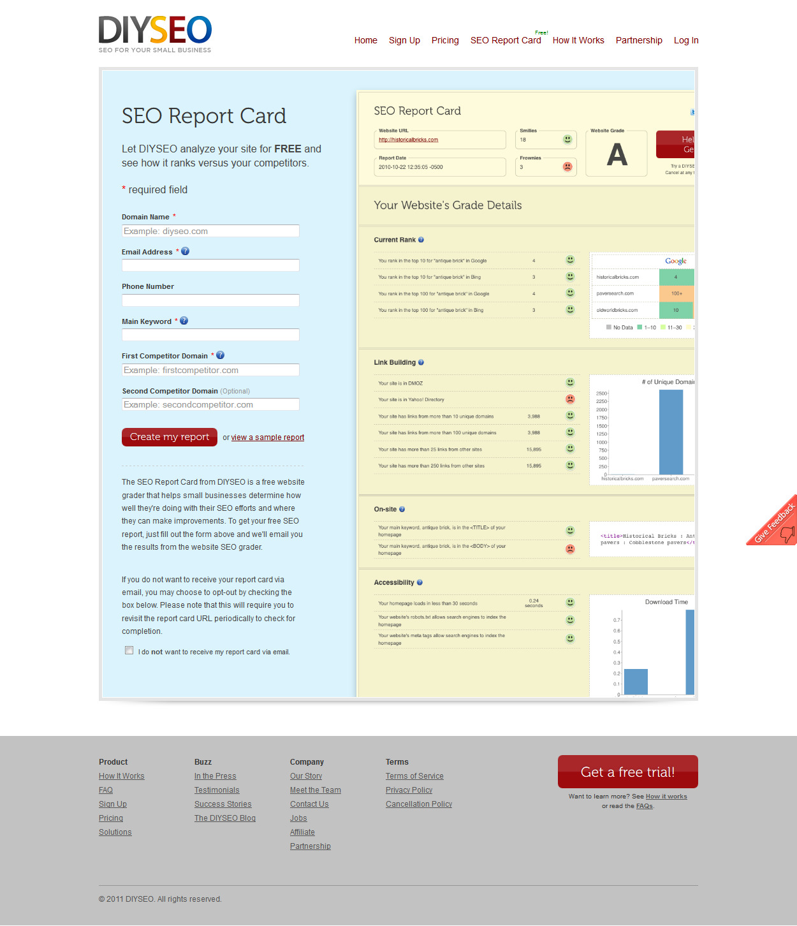This screenshot has height=926, width=797.
Task: Open How It Works in top navigation
Action: click(x=578, y=40)
